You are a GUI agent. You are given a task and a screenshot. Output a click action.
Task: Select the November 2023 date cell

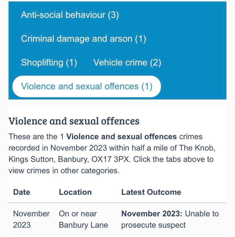31,219
